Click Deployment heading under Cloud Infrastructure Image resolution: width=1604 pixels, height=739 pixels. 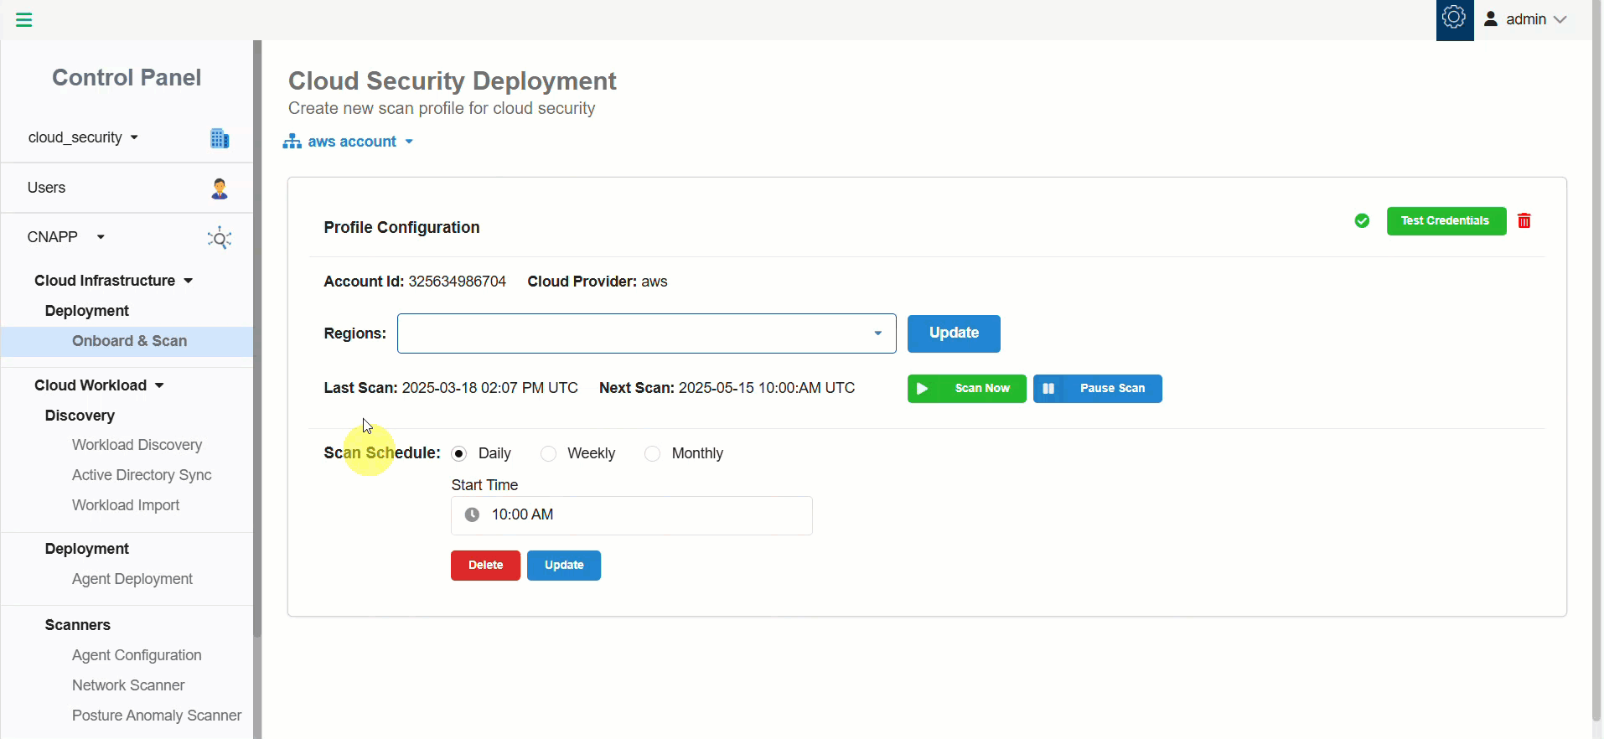click(x=87, y=311)
